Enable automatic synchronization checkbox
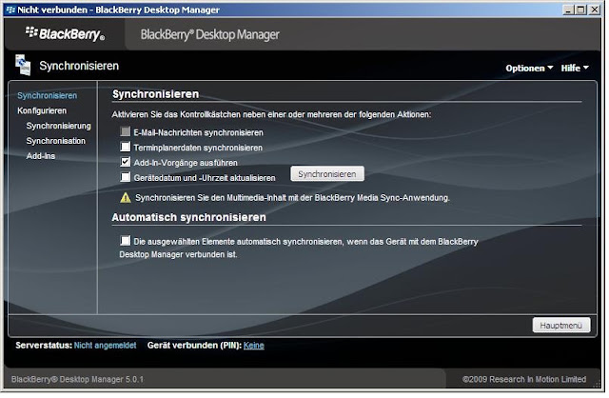 [126, 241]
